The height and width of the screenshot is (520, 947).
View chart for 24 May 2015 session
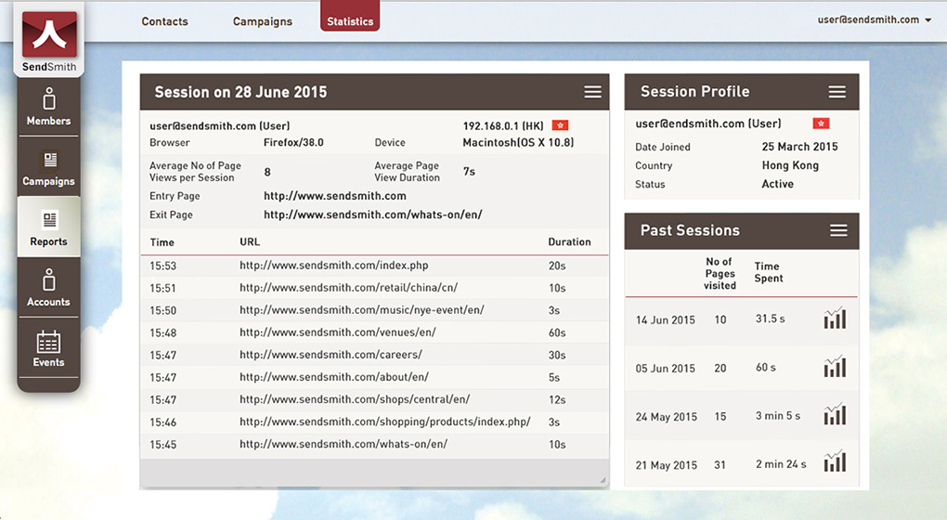click(x=835, y=414)
